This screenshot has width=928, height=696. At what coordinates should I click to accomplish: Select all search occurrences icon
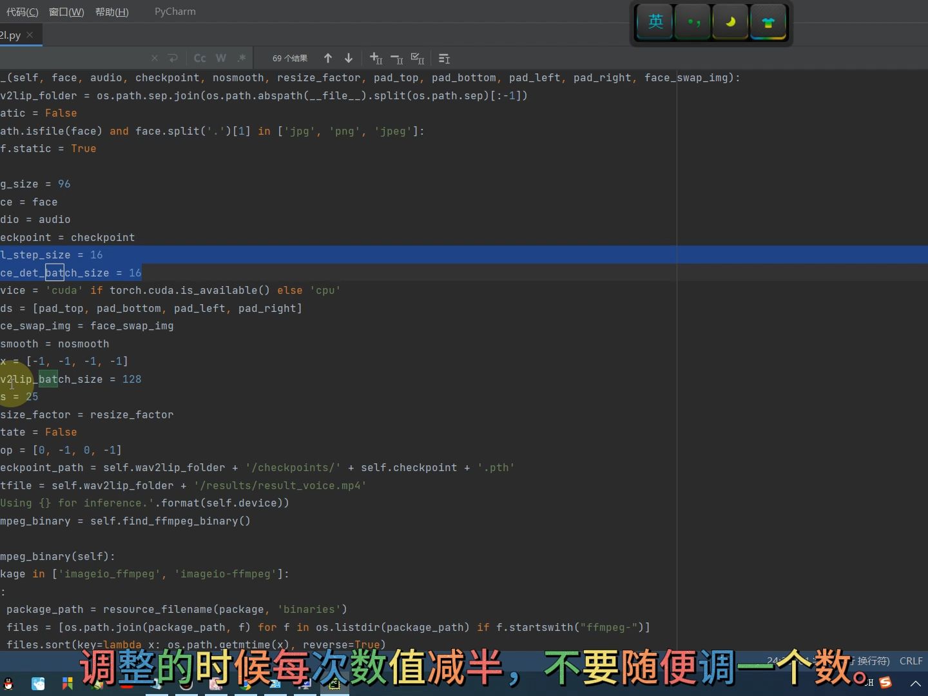(418, 58)
